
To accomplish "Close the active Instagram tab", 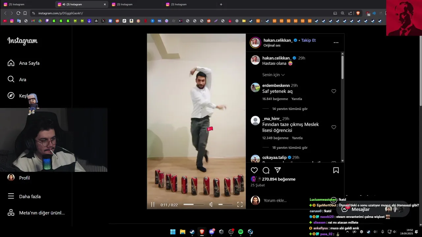I will (105, 4).
